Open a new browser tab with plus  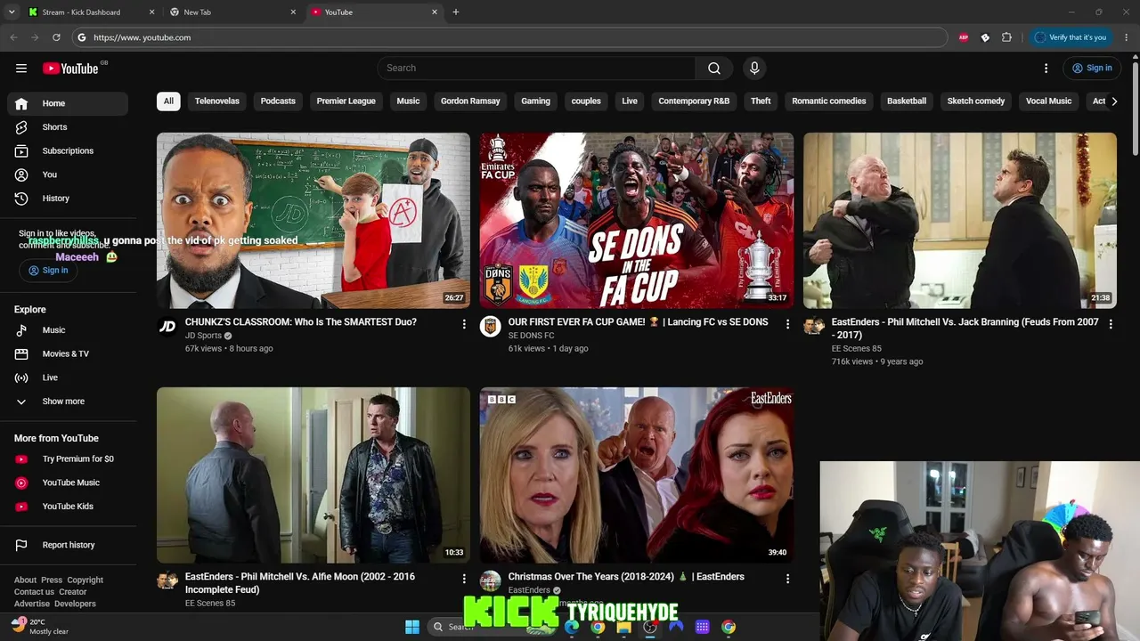456,12
